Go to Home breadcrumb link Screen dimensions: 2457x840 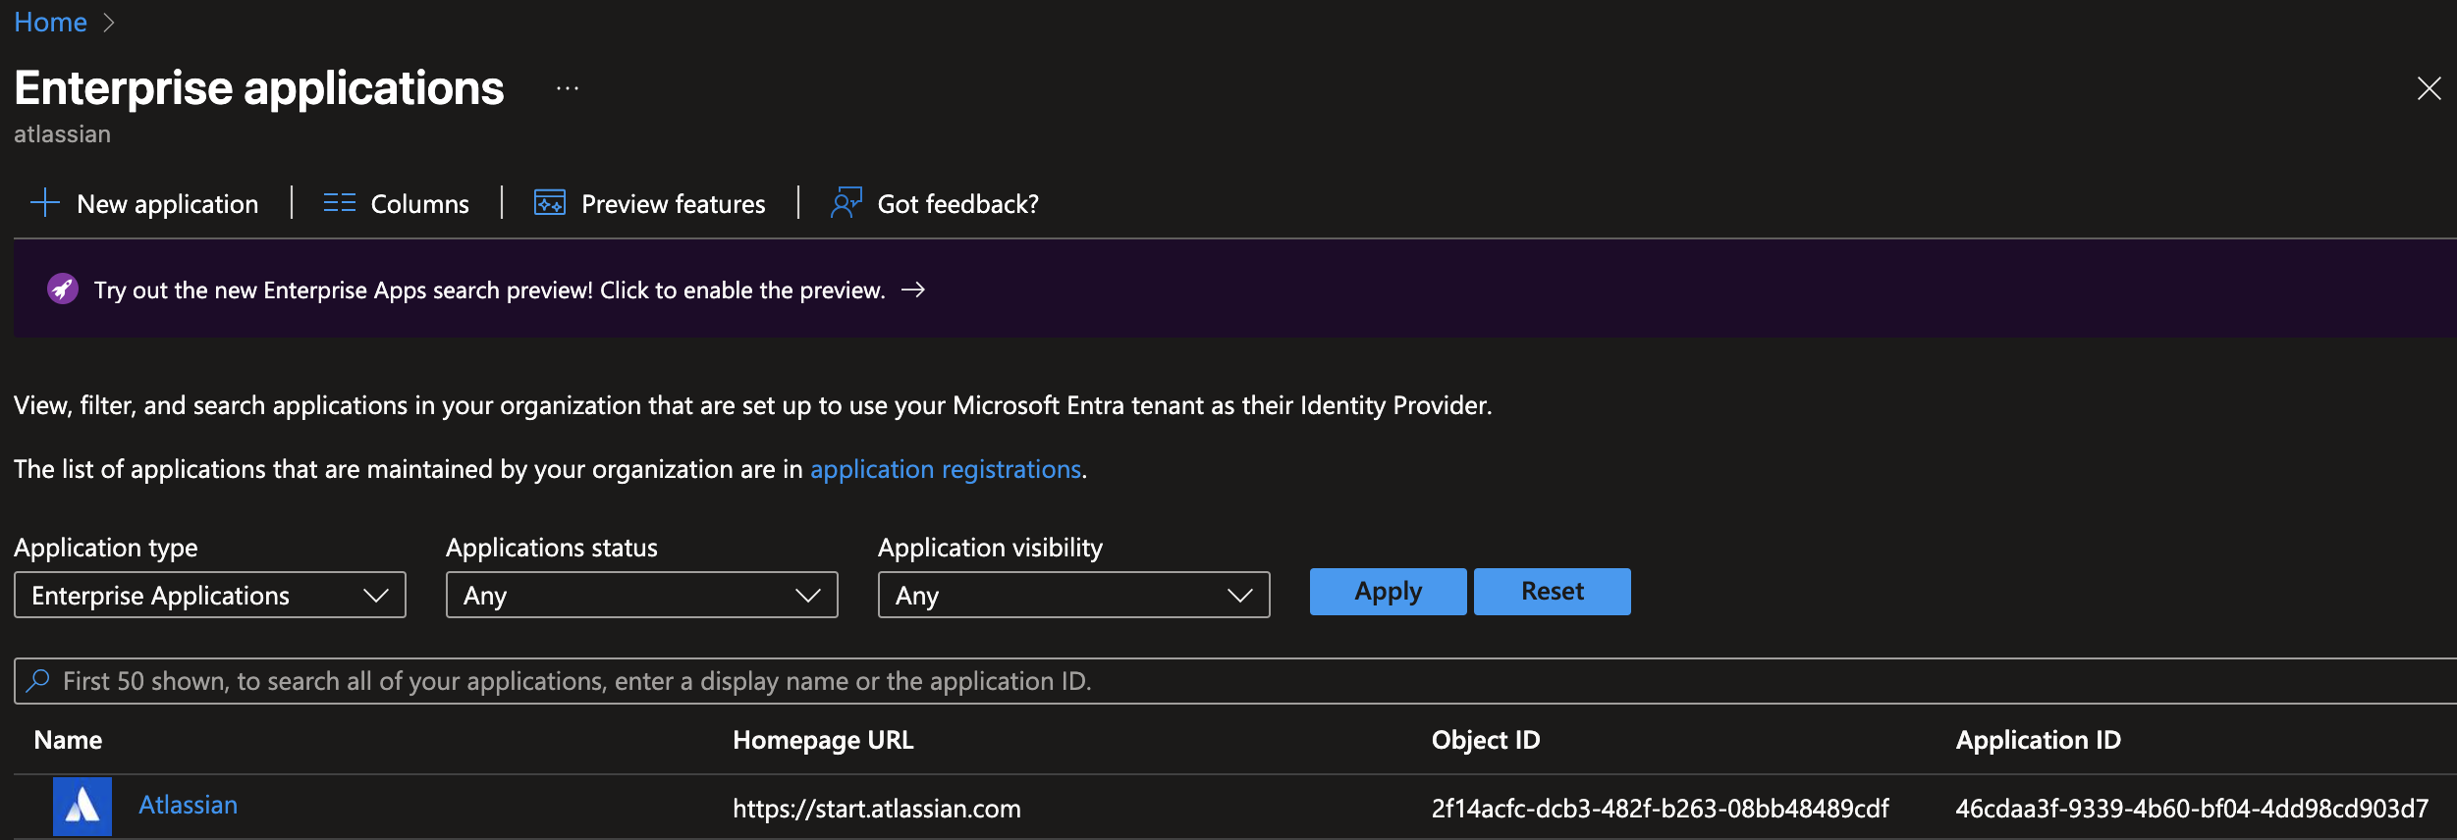50,22
